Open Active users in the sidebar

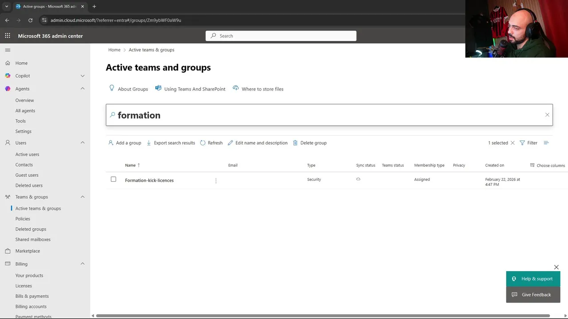(27, 154)
